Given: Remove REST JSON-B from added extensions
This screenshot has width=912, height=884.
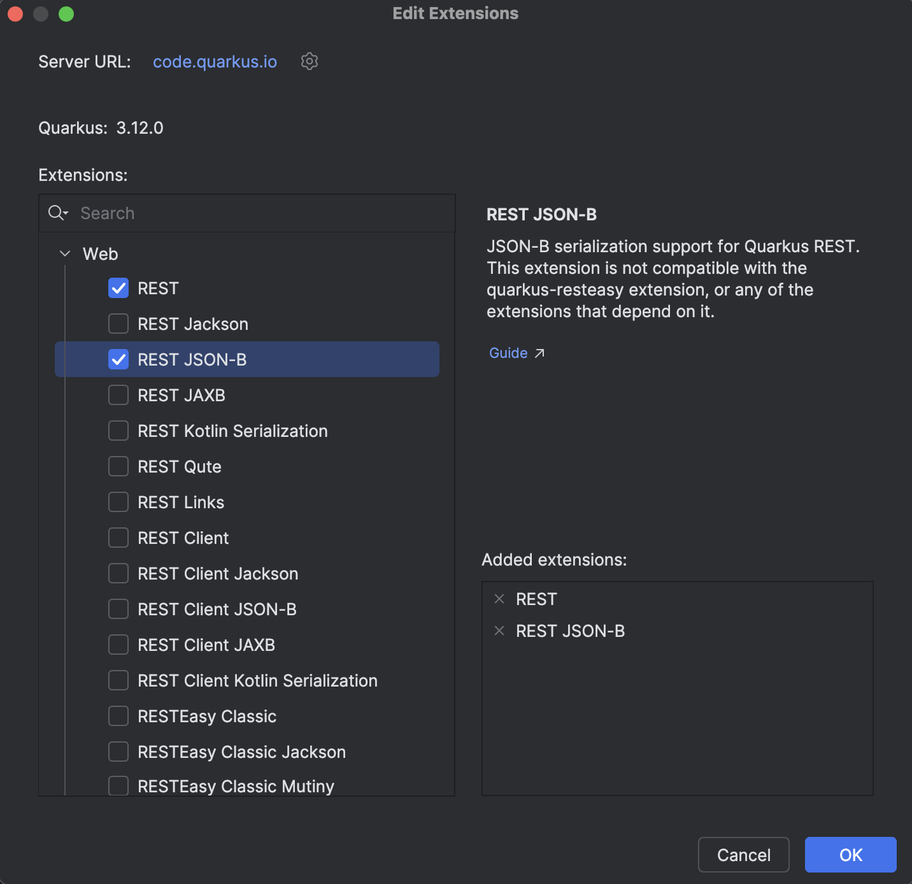Looking at the screenshot, I should pos(499,631).
